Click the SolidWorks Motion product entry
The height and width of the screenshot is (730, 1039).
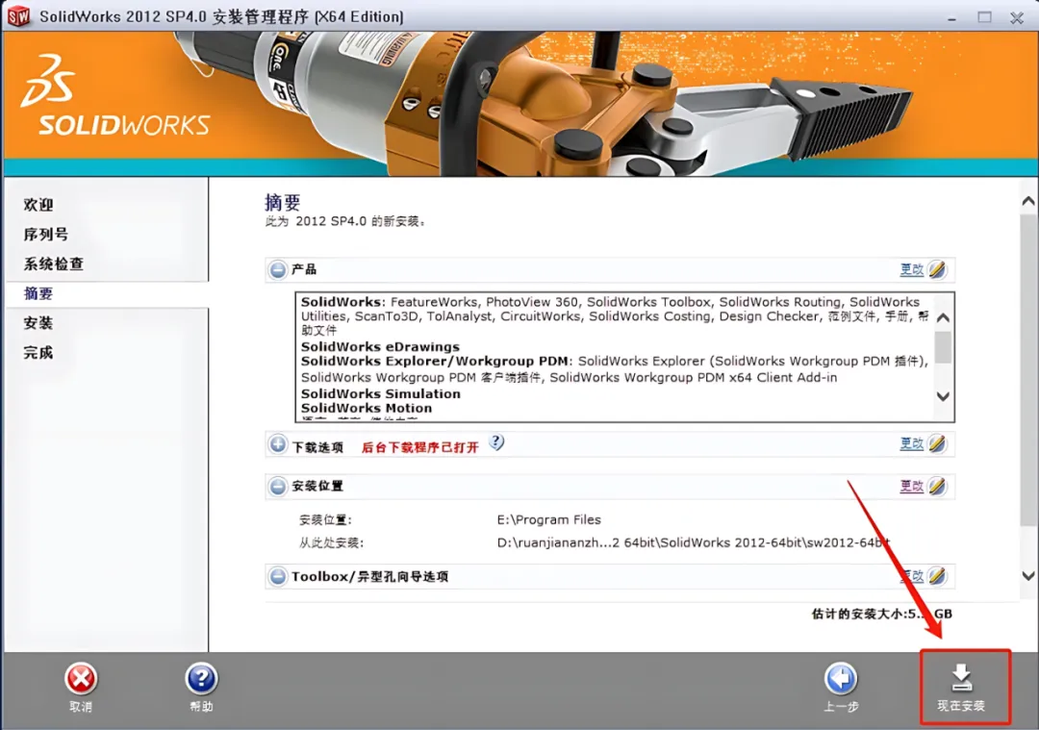click(367, 408)
